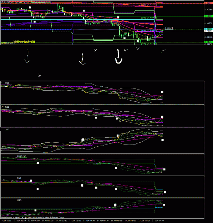Click the 17 Jun 05:10 time label
Image resolution: width=213 pixels, height=223 pixels.
pos(103,221)
